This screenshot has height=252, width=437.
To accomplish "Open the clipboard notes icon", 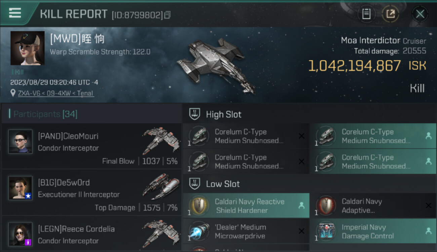I will (366, 14).
